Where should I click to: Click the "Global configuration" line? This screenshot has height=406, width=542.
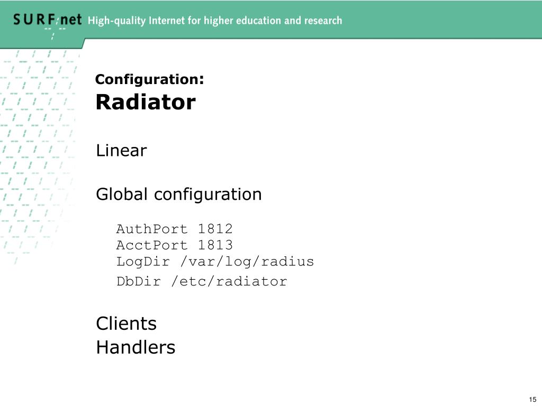179,195
